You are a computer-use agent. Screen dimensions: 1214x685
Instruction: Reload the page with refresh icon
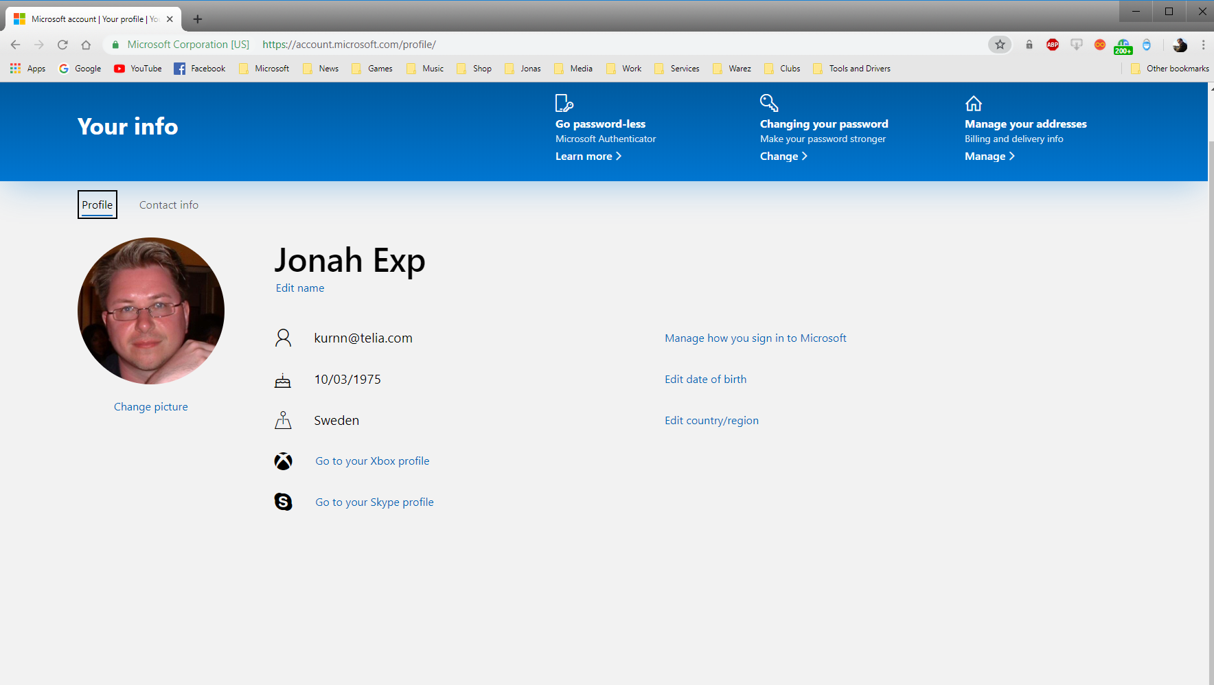(x=62, y=45)
